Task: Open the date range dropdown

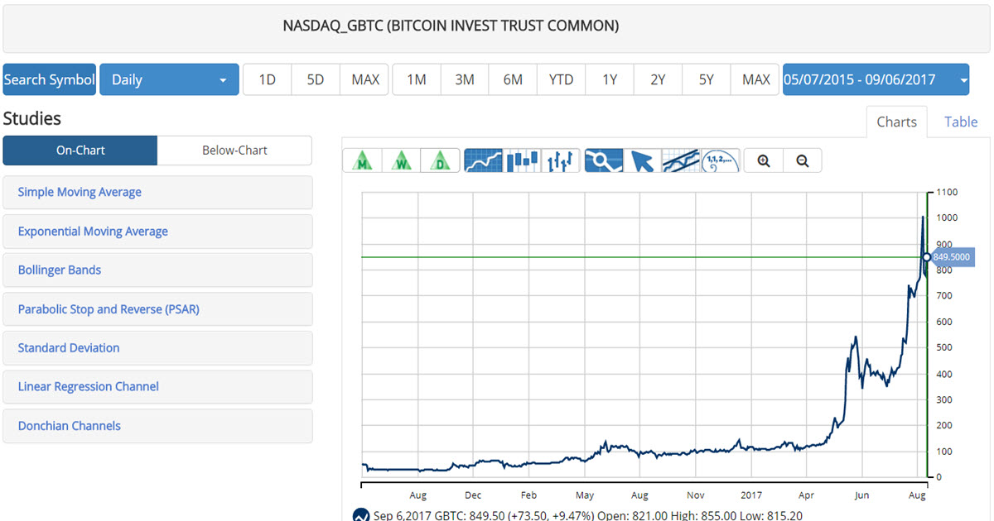Action: click(876, 79)
